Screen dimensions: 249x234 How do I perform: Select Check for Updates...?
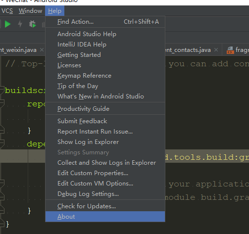[105, 206]
